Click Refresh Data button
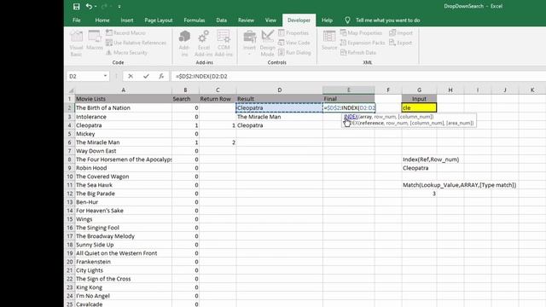This screenshot has width=546, height=307. (358, 53)
